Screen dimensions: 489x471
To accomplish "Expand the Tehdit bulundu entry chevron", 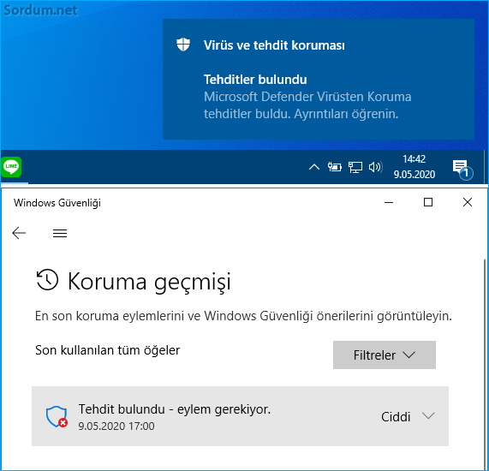I will pyautogui.click(x=428, y=416).
